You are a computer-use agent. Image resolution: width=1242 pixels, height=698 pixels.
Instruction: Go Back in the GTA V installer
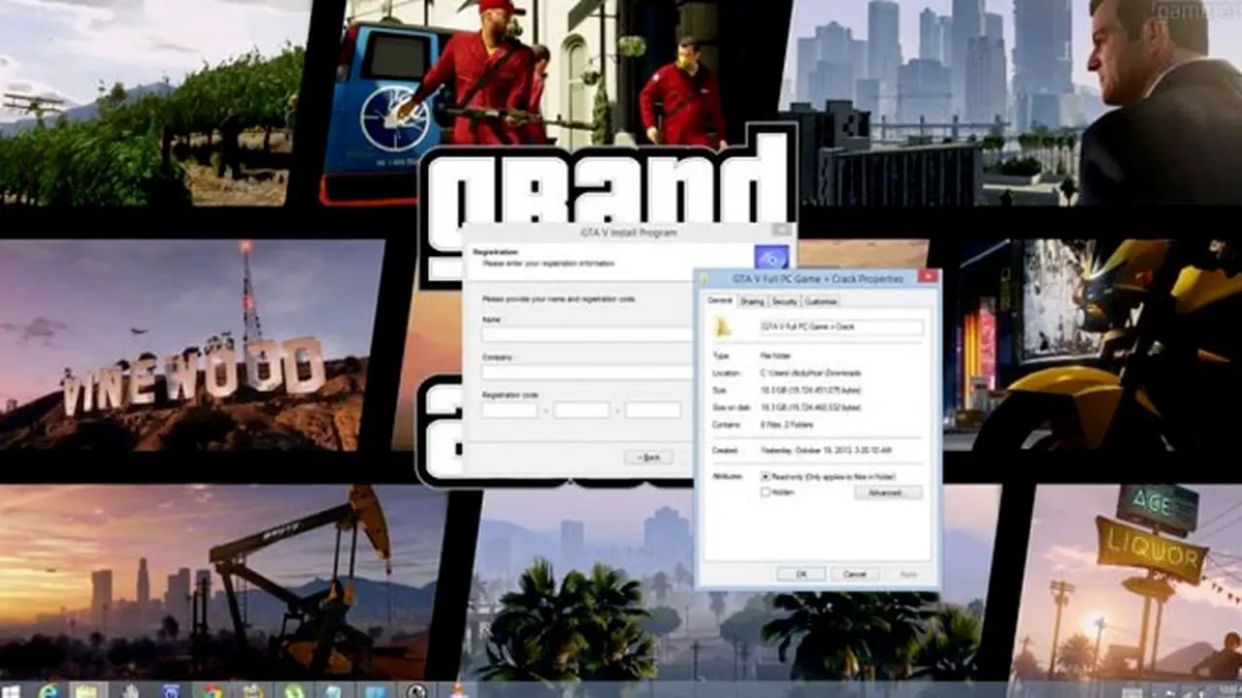point(649,457)
